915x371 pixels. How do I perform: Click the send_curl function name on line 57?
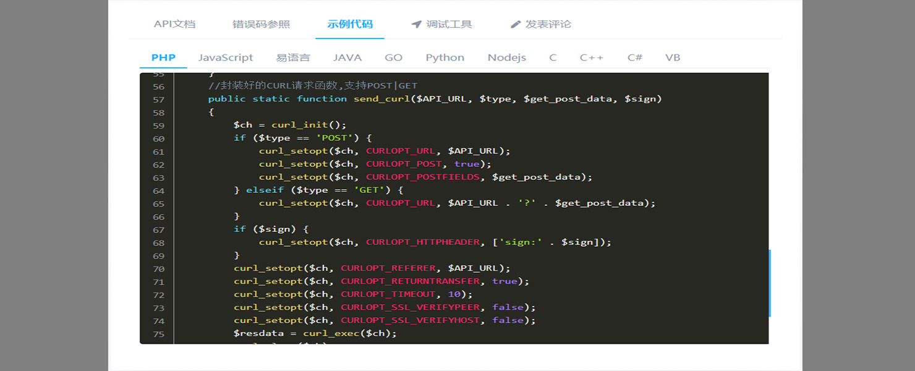pyautogui.click(x=381, y=99)
